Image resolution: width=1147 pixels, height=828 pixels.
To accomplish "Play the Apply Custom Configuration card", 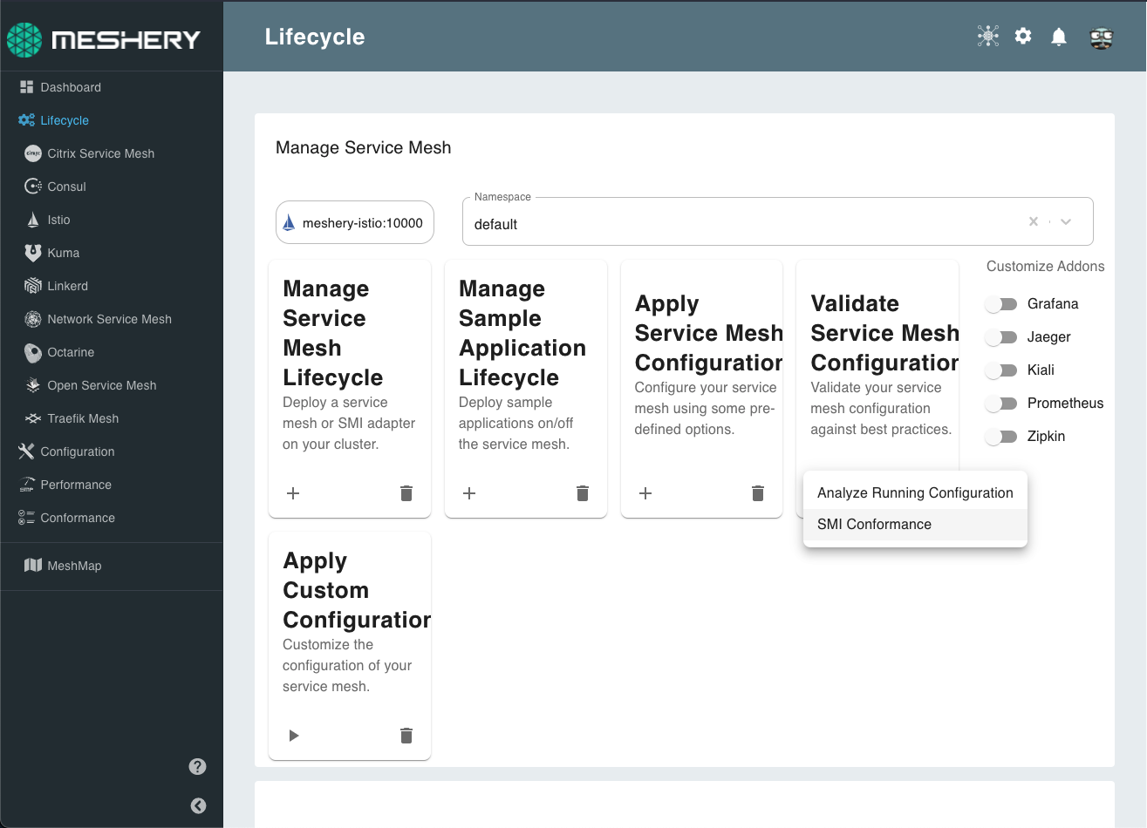I will coord(293,736).
